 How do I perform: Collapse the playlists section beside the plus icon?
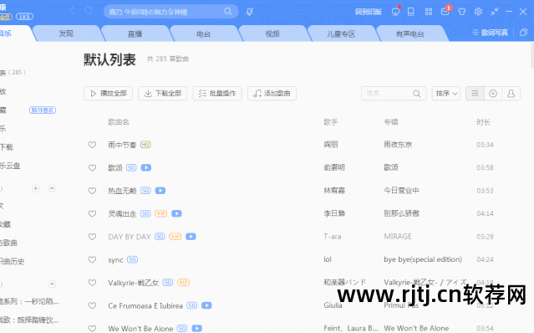[x=52, y=188]
